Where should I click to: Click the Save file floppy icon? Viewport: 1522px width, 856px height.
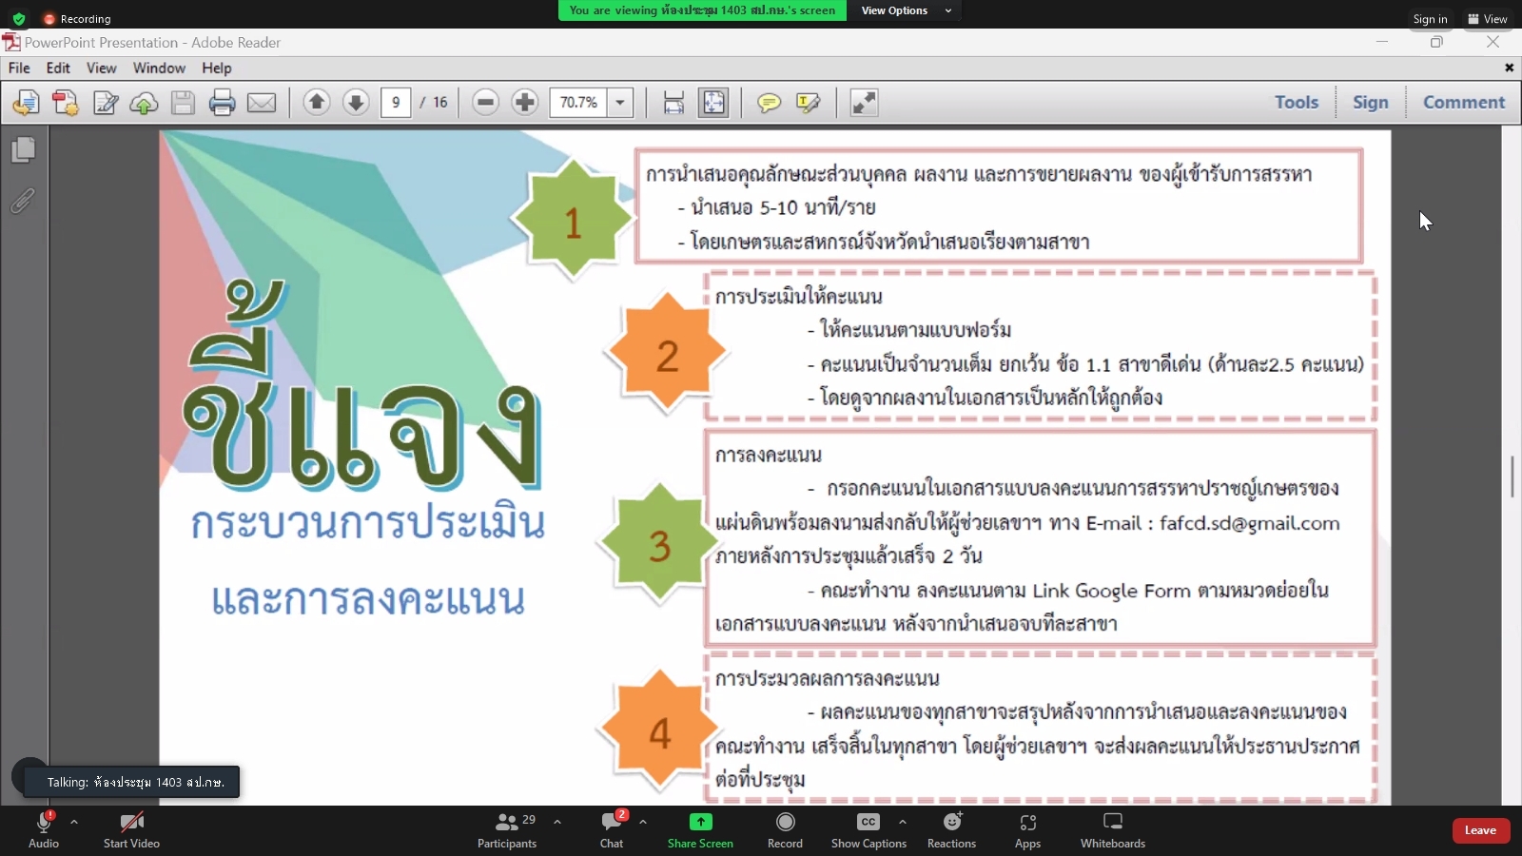coord(183,103)
